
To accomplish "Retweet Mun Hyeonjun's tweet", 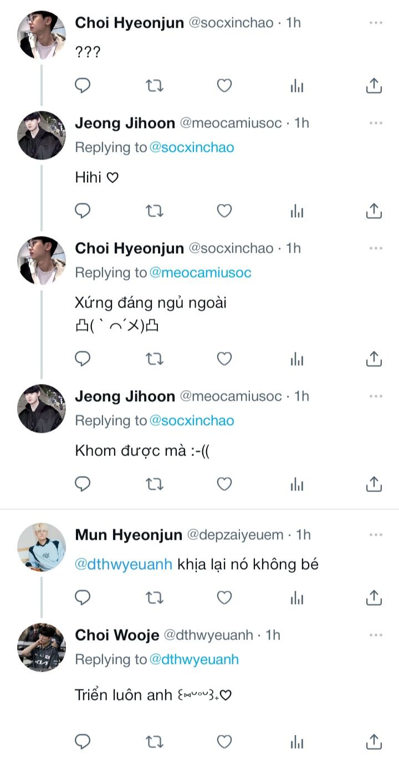I will click(154, 597).
